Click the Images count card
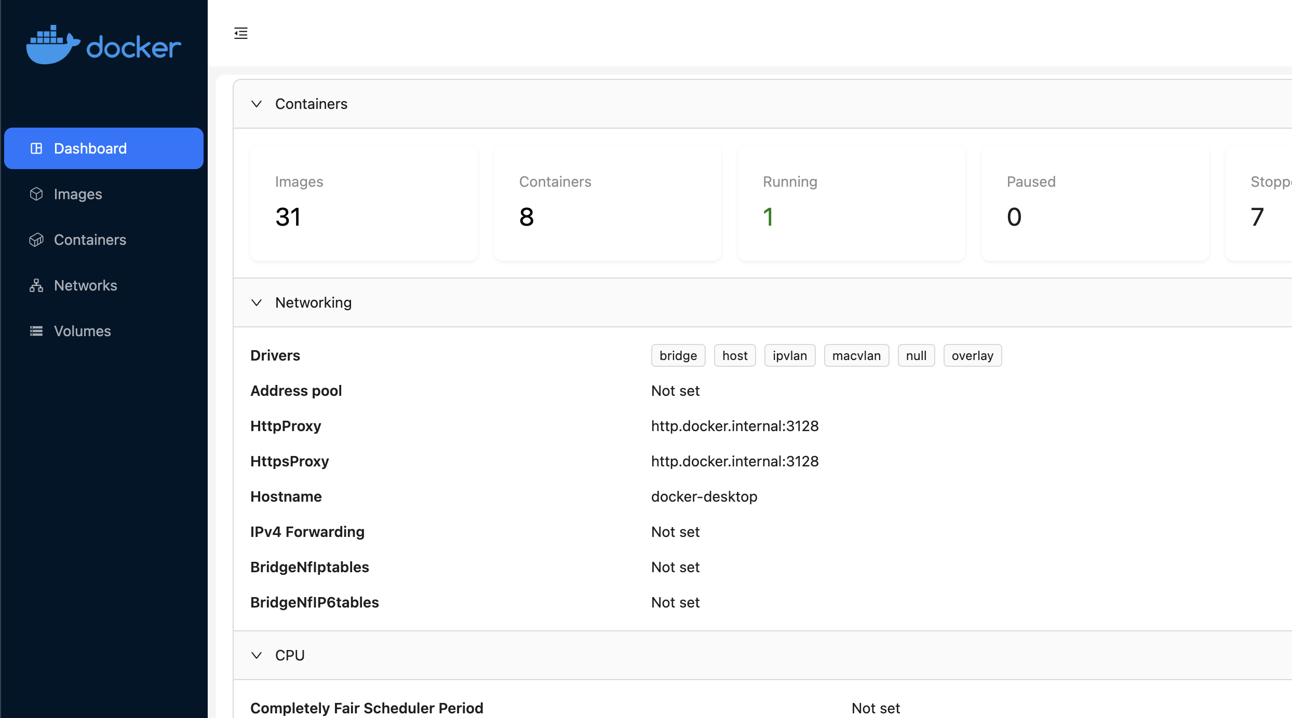Viewport: 1292px width, 718px height. click(x=364, y=203)
